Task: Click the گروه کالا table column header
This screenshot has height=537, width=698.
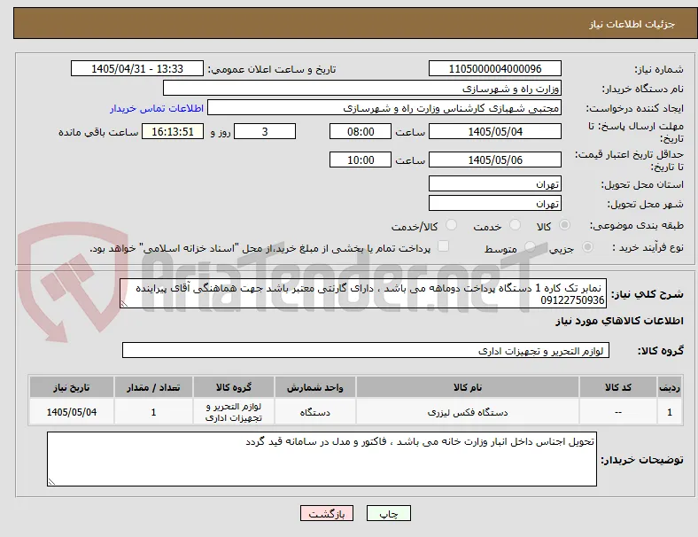Action: 234,387
